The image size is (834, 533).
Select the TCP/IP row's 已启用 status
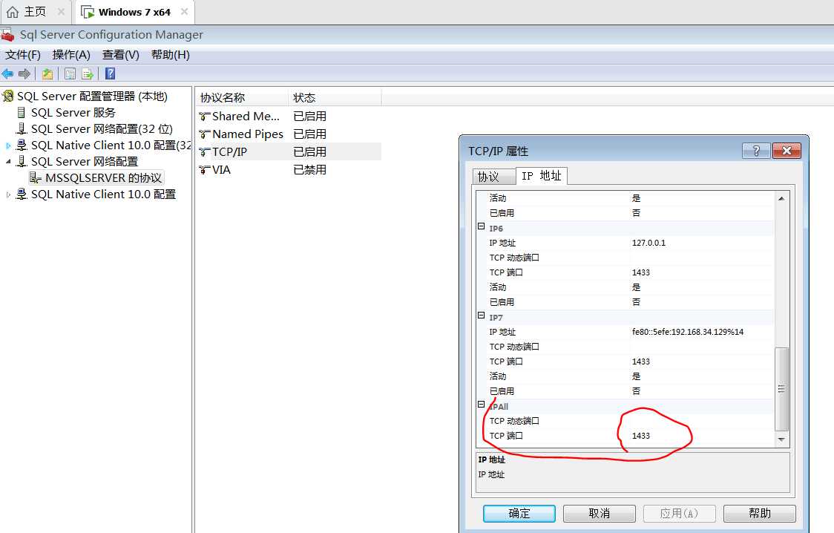(x=309, y=152)
